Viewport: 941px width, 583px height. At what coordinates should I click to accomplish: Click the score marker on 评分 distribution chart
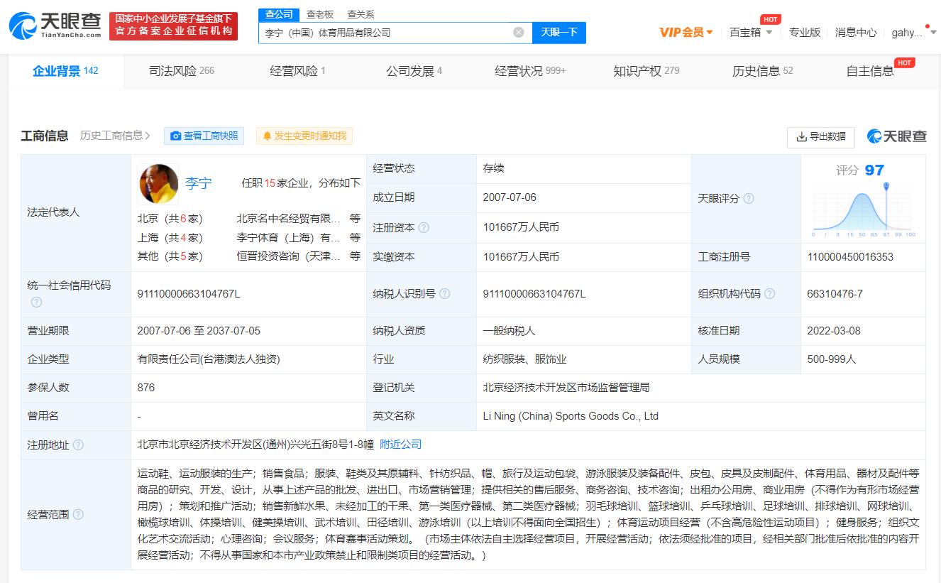click(886, 187)
